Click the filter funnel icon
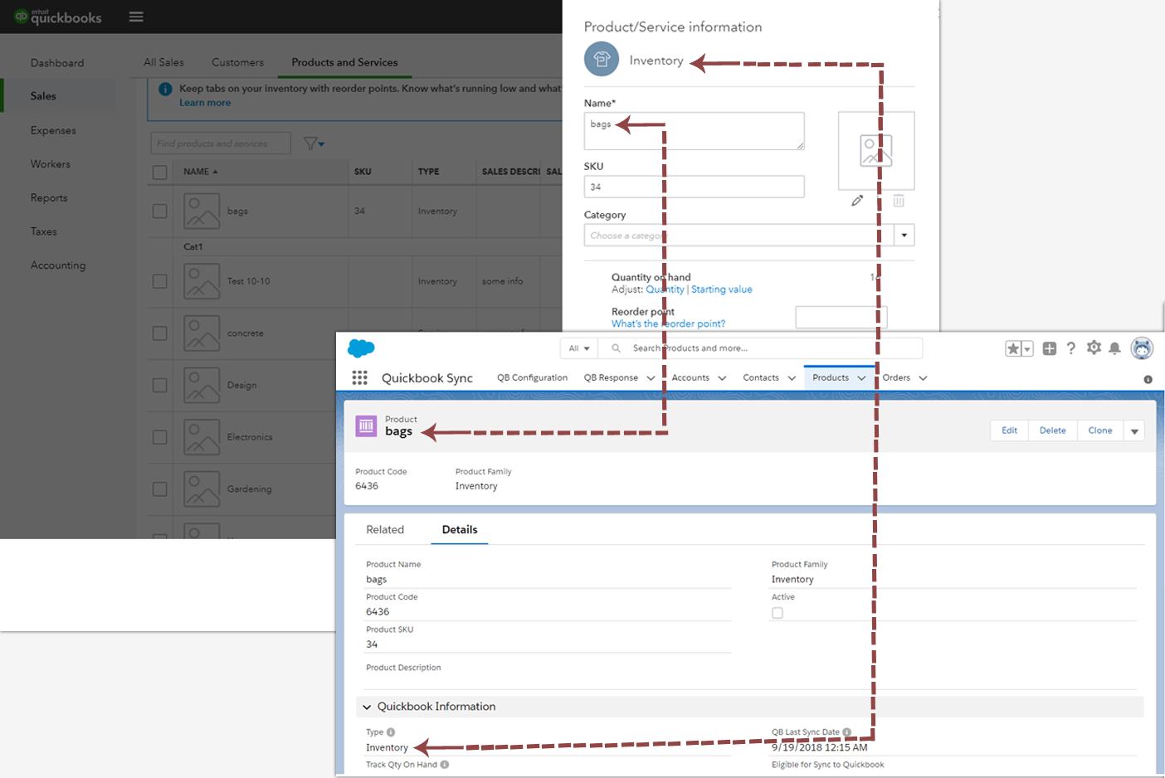The height and width of the screenshot is (778, 1165). 312,143
